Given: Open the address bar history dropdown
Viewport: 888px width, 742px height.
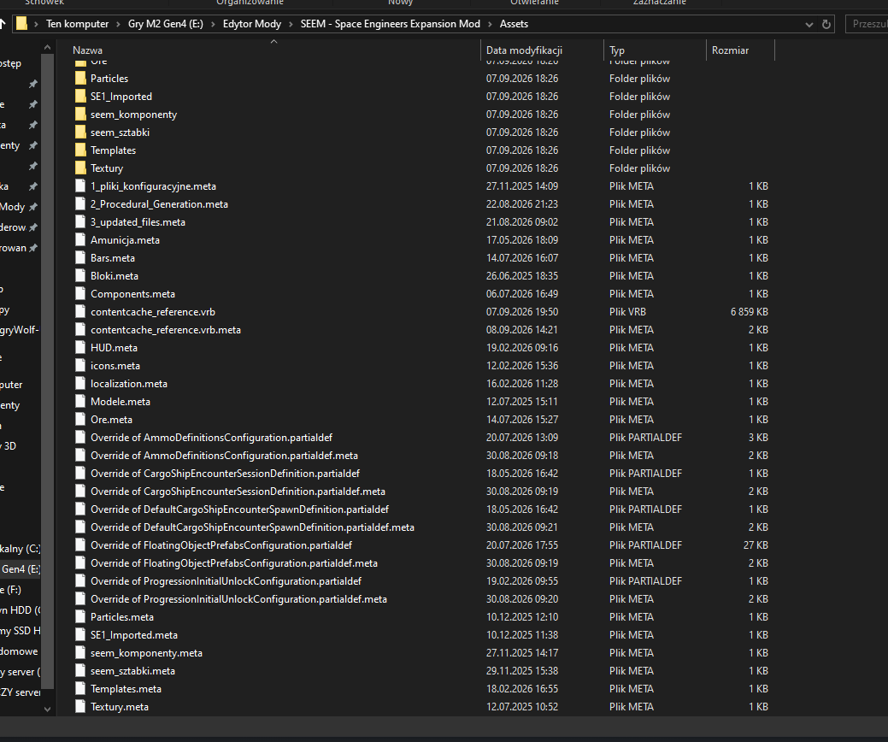Looking at the screenshot, I should [809, 24].
